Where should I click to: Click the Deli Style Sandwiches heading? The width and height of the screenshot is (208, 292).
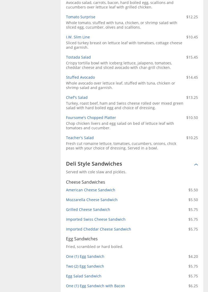tap(94, 164)
